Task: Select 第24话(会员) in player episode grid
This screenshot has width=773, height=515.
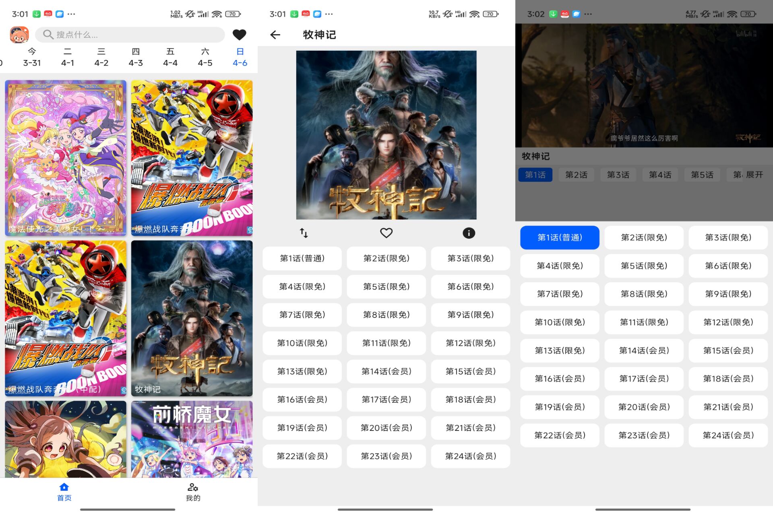Action: click(x=728, y=435)
